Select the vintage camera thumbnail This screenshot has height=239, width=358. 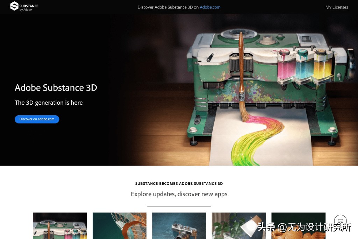tap(179, 226)
